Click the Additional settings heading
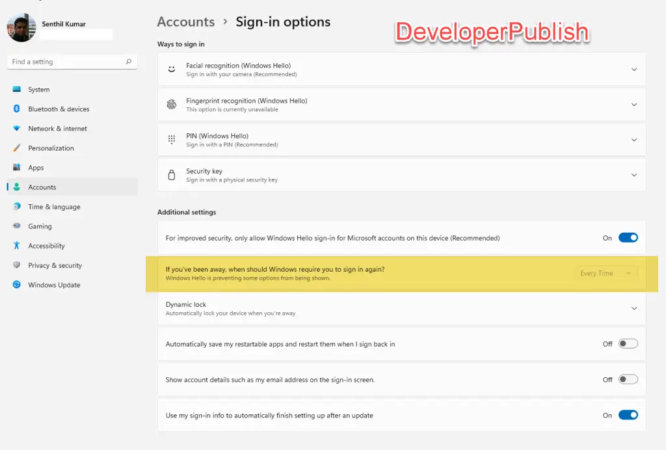The height and width of the screenshot is (450, 666). coord(187,212)
